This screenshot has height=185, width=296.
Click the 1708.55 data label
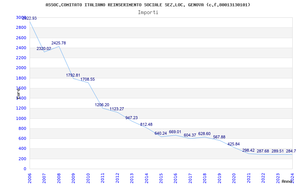[88, 80]
